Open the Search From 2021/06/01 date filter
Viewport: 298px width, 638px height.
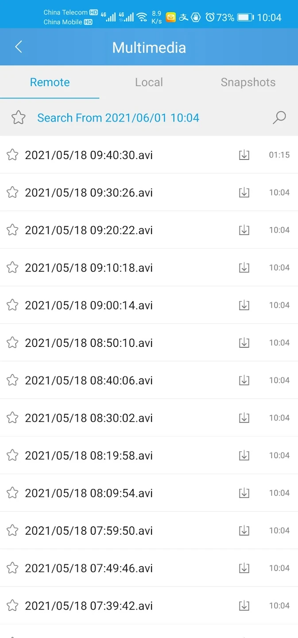pyautogui.click(x=118, y=118)
